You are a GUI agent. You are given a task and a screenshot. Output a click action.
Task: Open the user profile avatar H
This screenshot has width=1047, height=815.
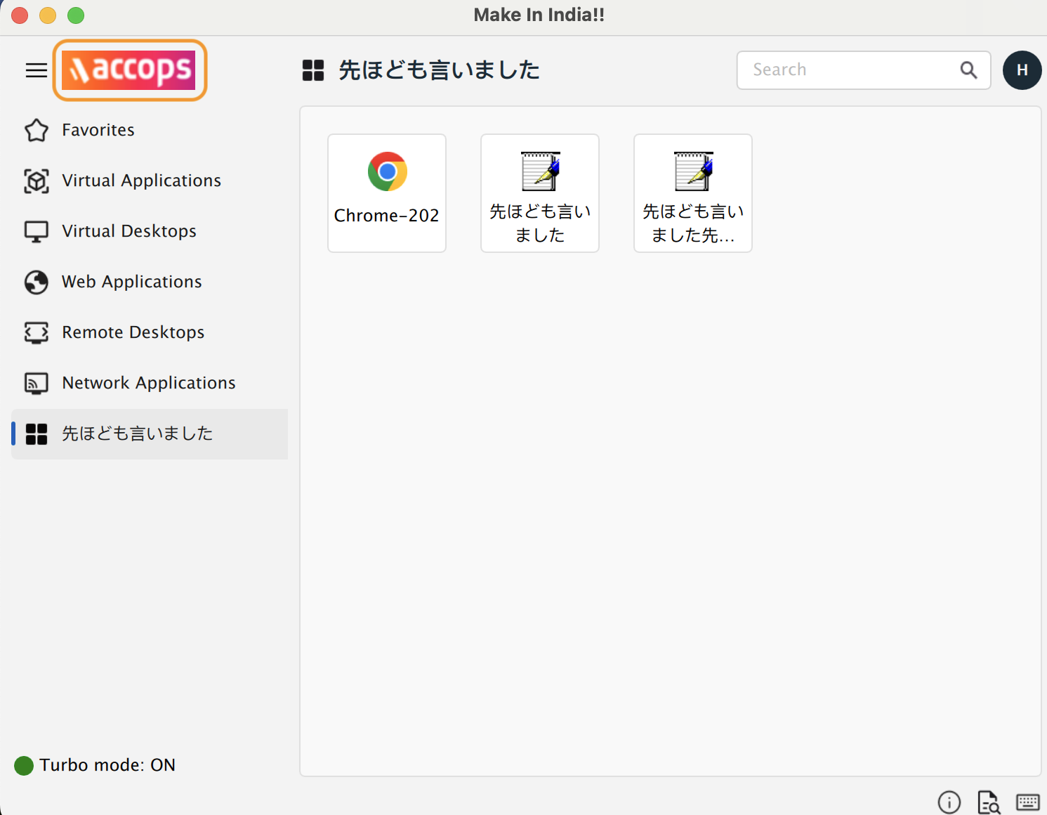pos(1022,70)
